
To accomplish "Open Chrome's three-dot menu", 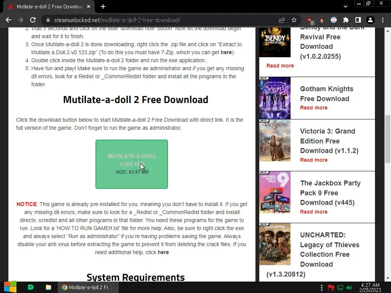I will (x=383, y=20).
